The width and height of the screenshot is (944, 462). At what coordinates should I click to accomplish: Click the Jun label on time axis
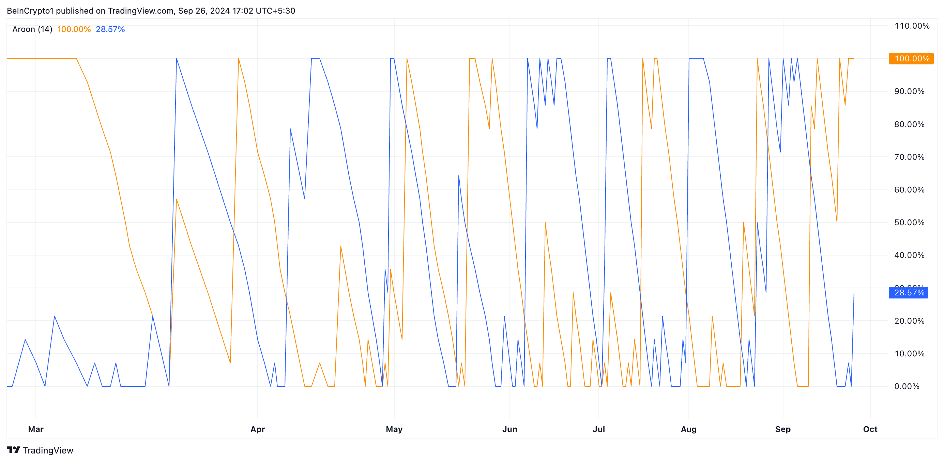(509, 429)
